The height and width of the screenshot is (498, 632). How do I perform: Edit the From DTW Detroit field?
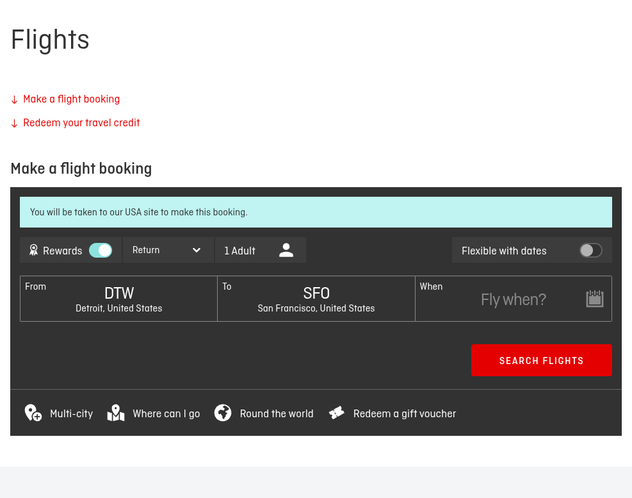tap(118, 299)
